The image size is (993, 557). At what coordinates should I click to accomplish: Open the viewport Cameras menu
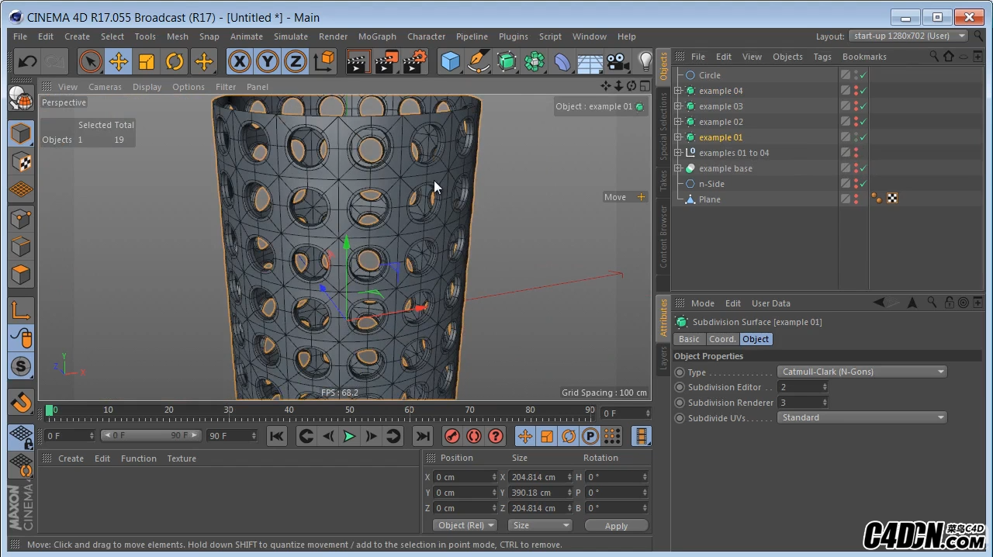coord(105,87)
